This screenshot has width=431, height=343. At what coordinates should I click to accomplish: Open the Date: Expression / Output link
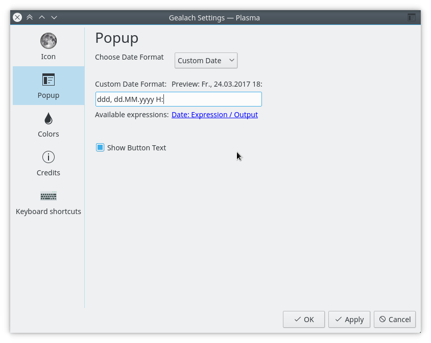pos(214,115)
